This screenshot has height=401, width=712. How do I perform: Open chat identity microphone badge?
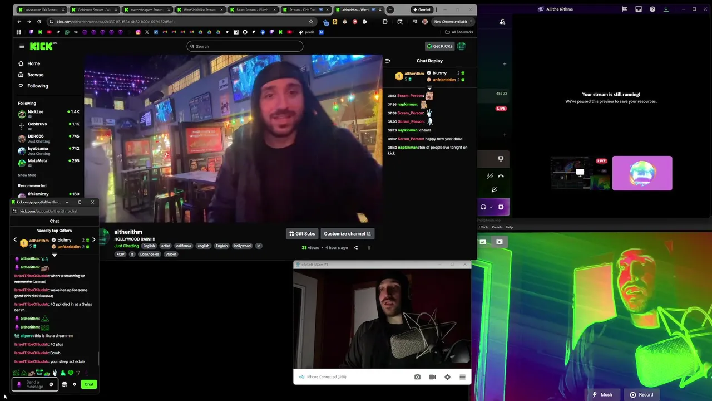pyautogui.click(x=19, y=384)
